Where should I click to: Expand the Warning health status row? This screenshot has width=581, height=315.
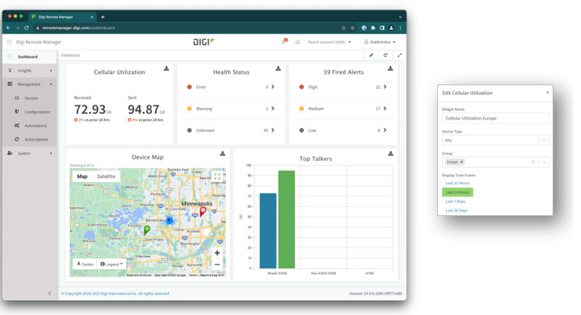pos(273,109)
